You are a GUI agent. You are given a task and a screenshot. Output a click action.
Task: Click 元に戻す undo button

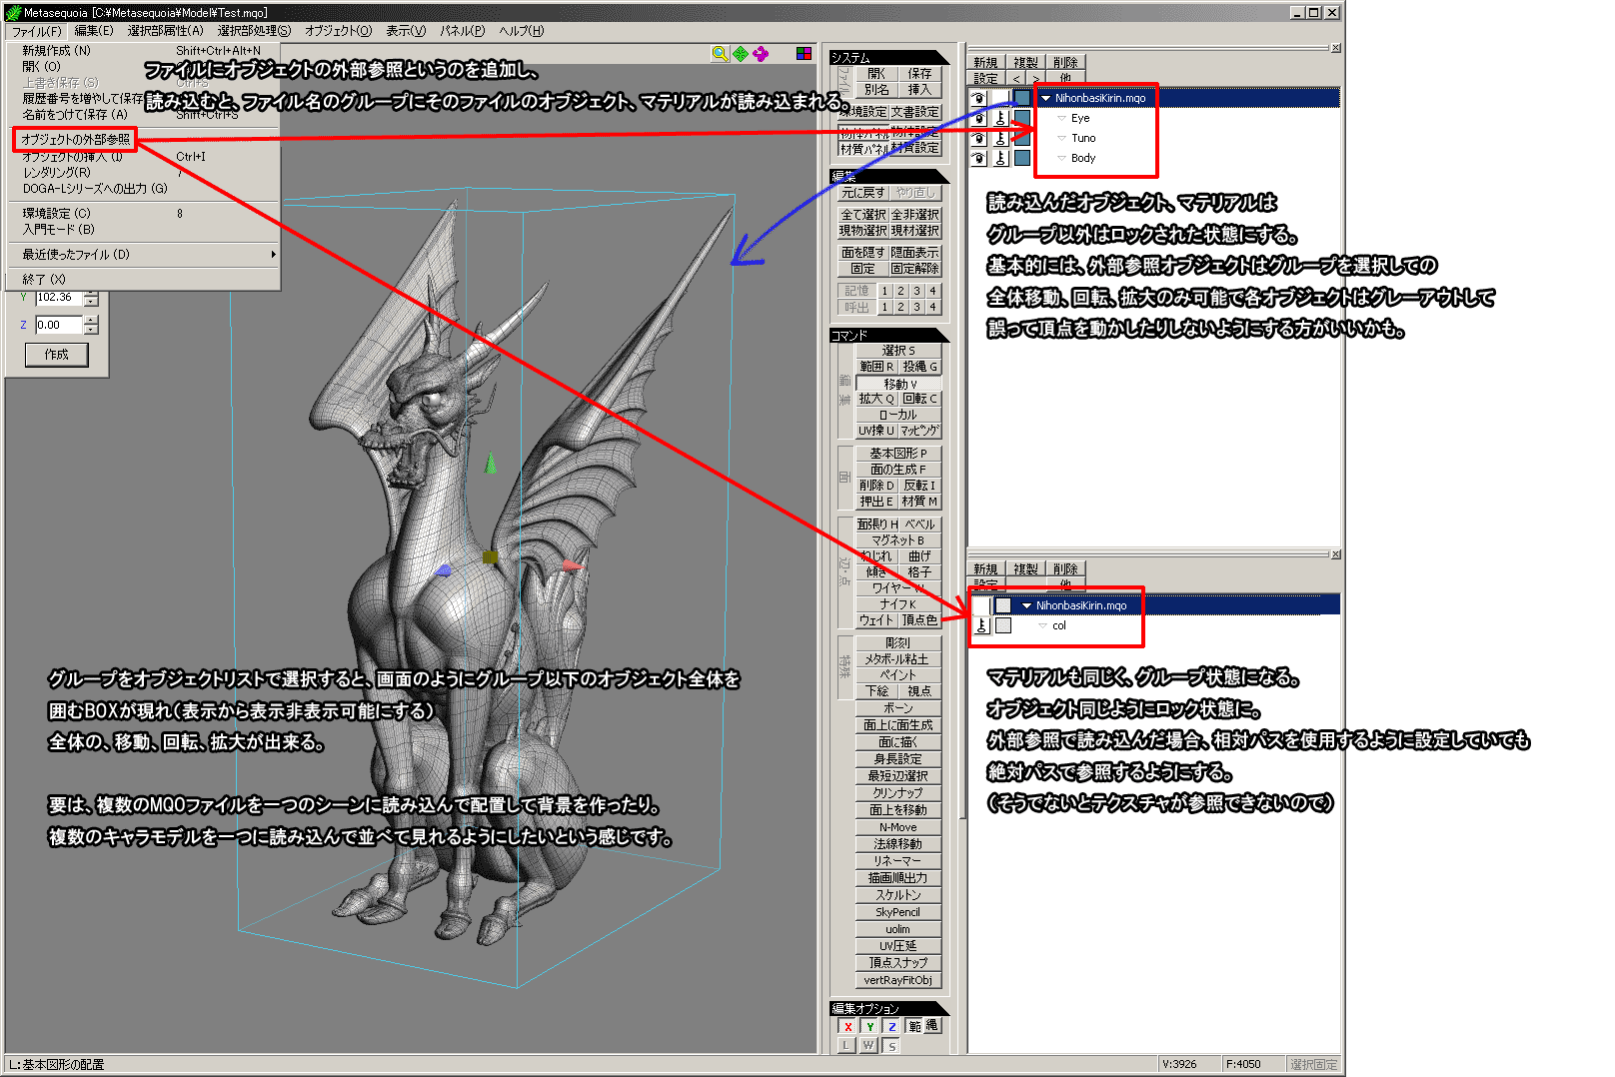click(862, 193)
